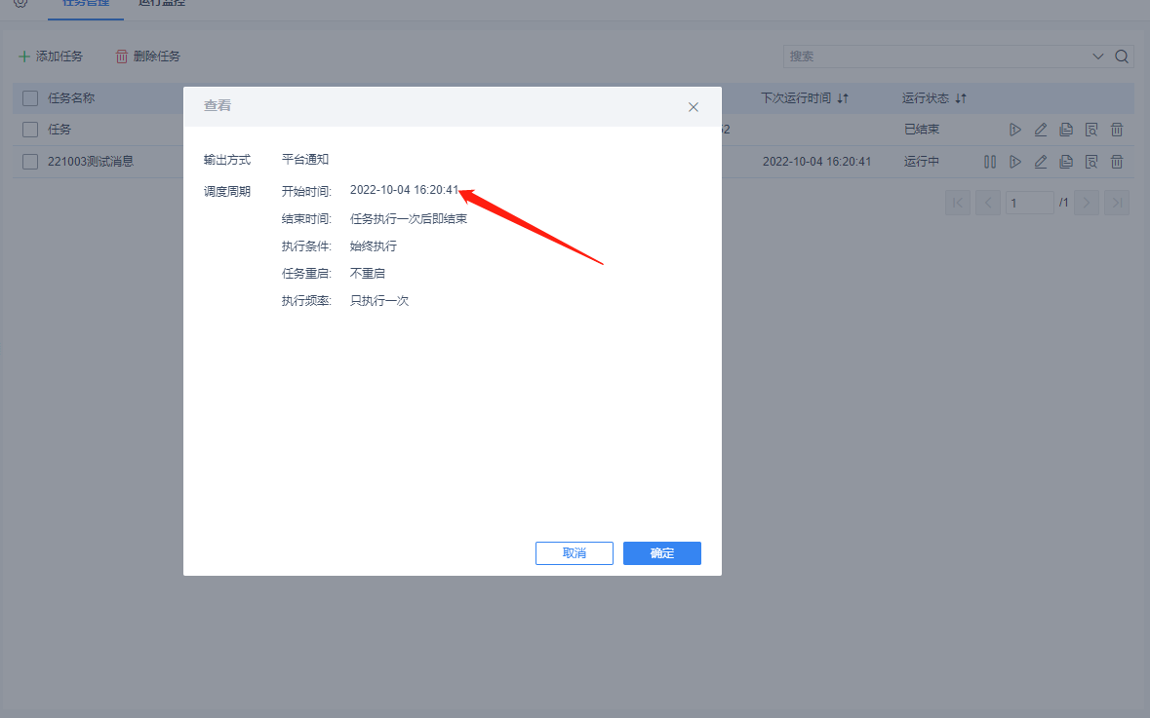Confirm the dialog with 确定
Screen dimensions: 1150x718
point(662,553)
